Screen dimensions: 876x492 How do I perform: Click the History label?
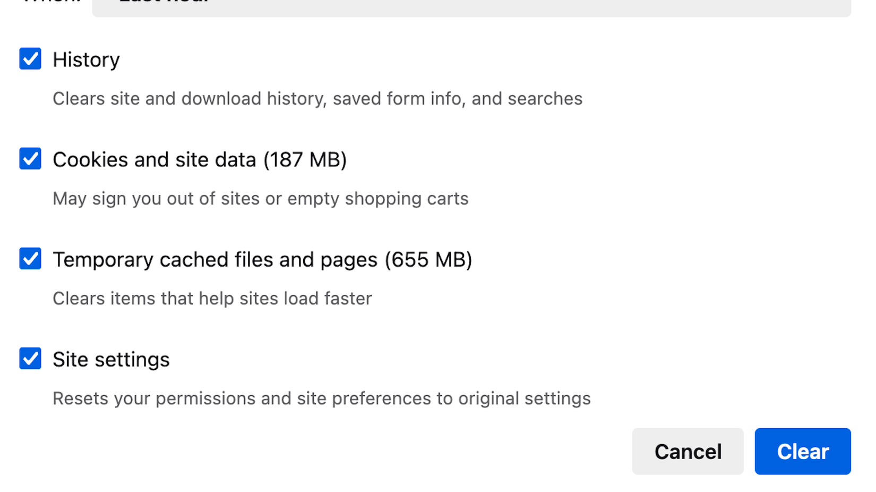tap(86, 59)
